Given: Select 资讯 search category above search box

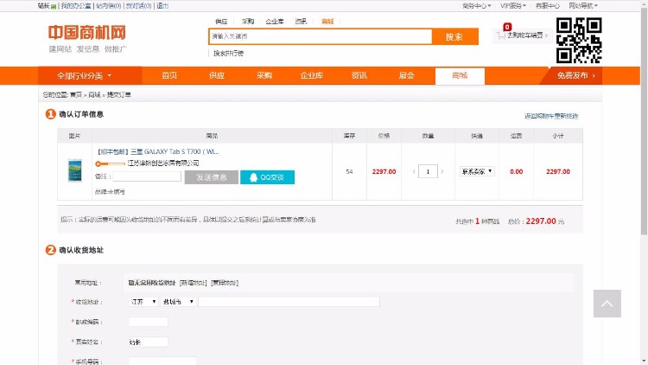Looking at the screenshot, I should pyautogui.click(x=301, y=22).
